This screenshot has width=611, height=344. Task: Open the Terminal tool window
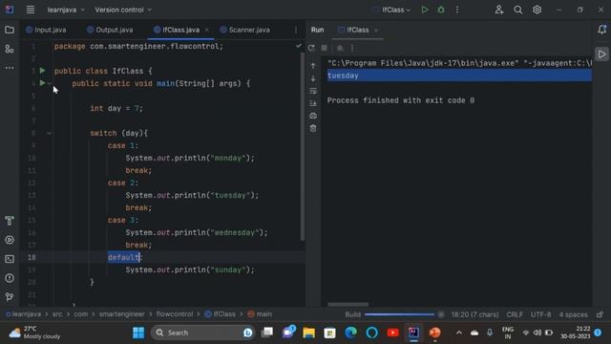(x=10, y=259)
